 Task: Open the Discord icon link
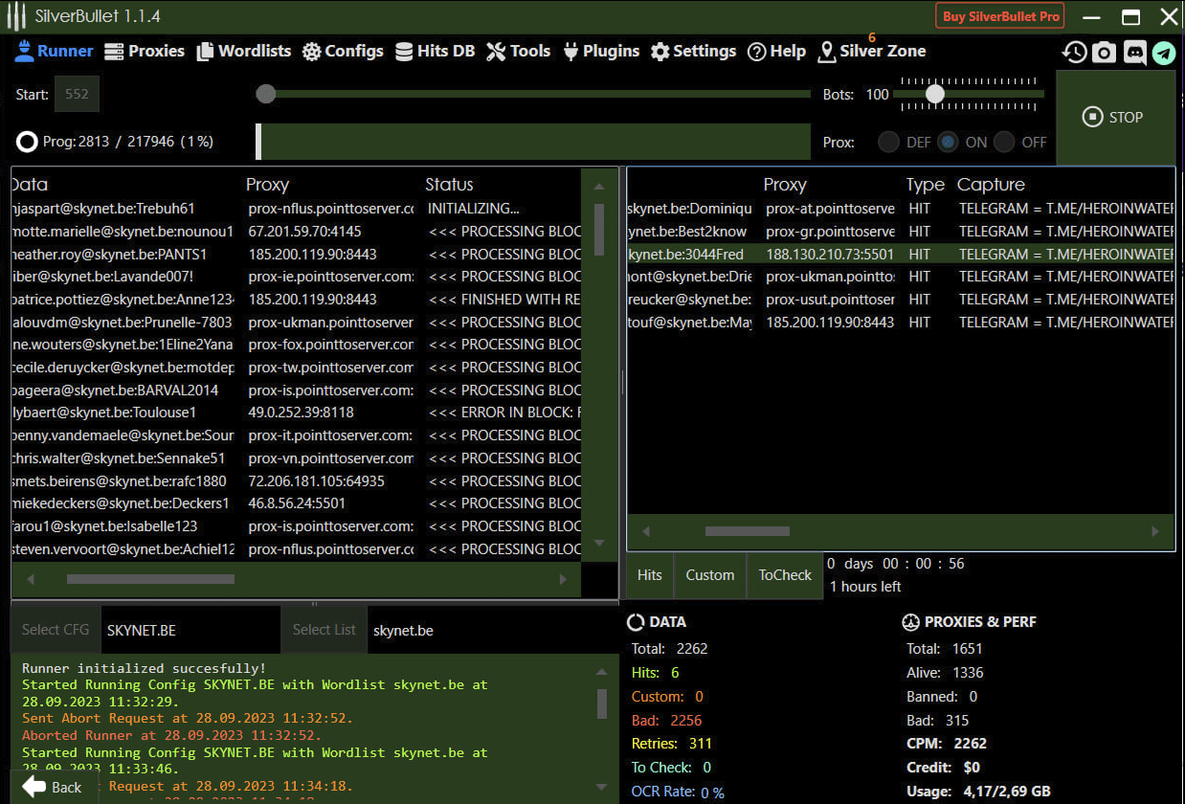[1134, 53]
